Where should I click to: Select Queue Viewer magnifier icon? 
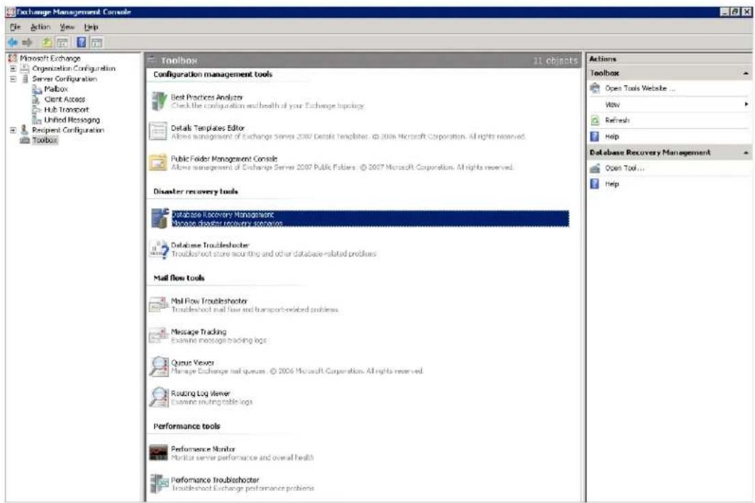tap(158, 367)
